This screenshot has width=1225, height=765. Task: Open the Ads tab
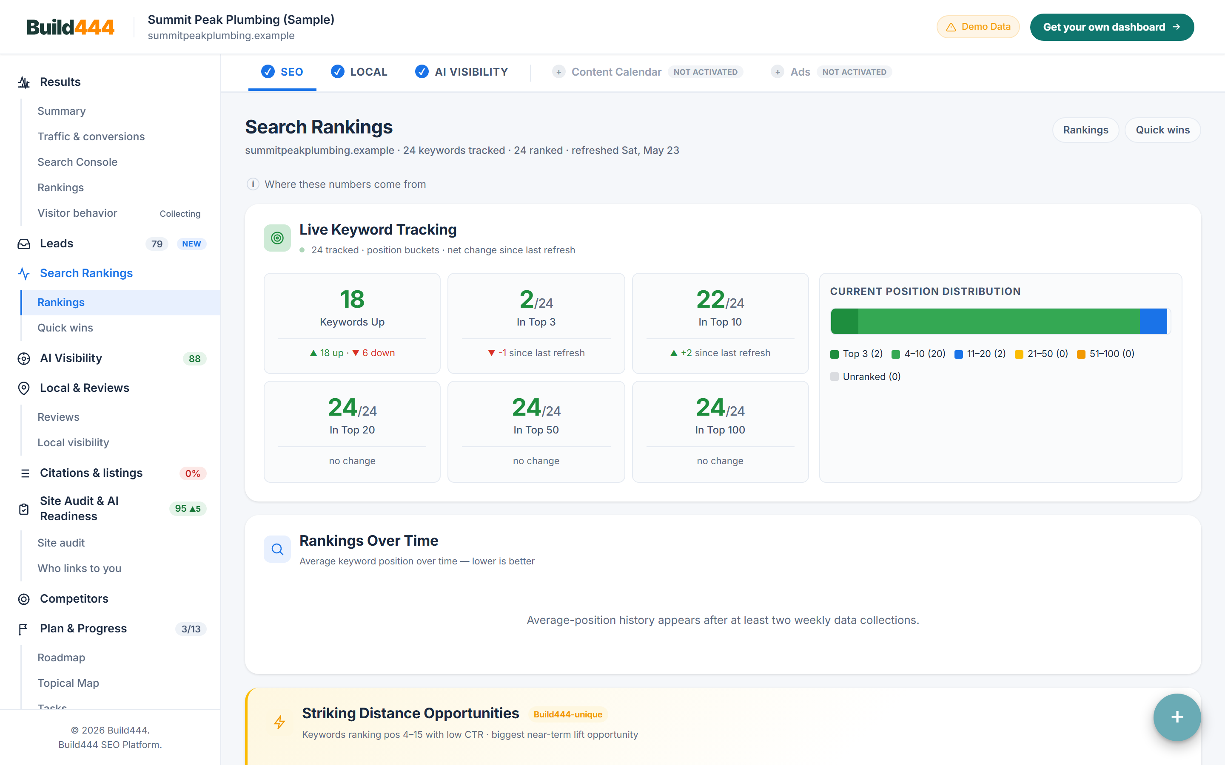tap(831, 72)
